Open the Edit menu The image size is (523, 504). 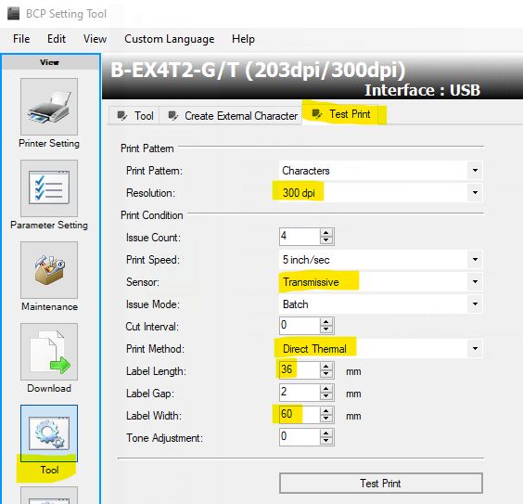click(x=57, y=39)
